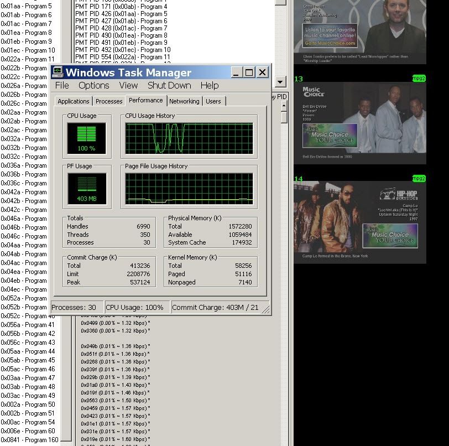
Task: Select '0x022a - Program 11' in the left list
Action: [28, 59]
